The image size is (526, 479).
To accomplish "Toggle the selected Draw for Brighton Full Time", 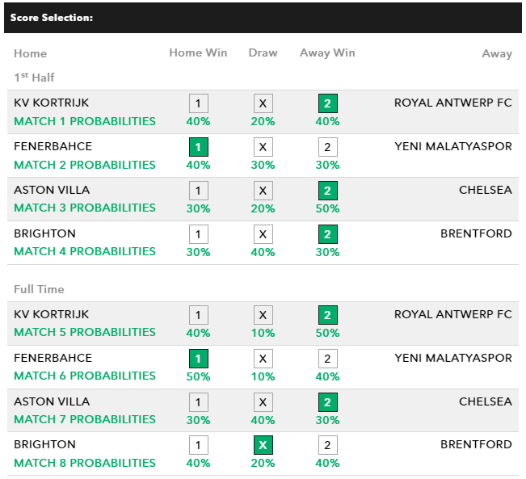I will [263, 445].
